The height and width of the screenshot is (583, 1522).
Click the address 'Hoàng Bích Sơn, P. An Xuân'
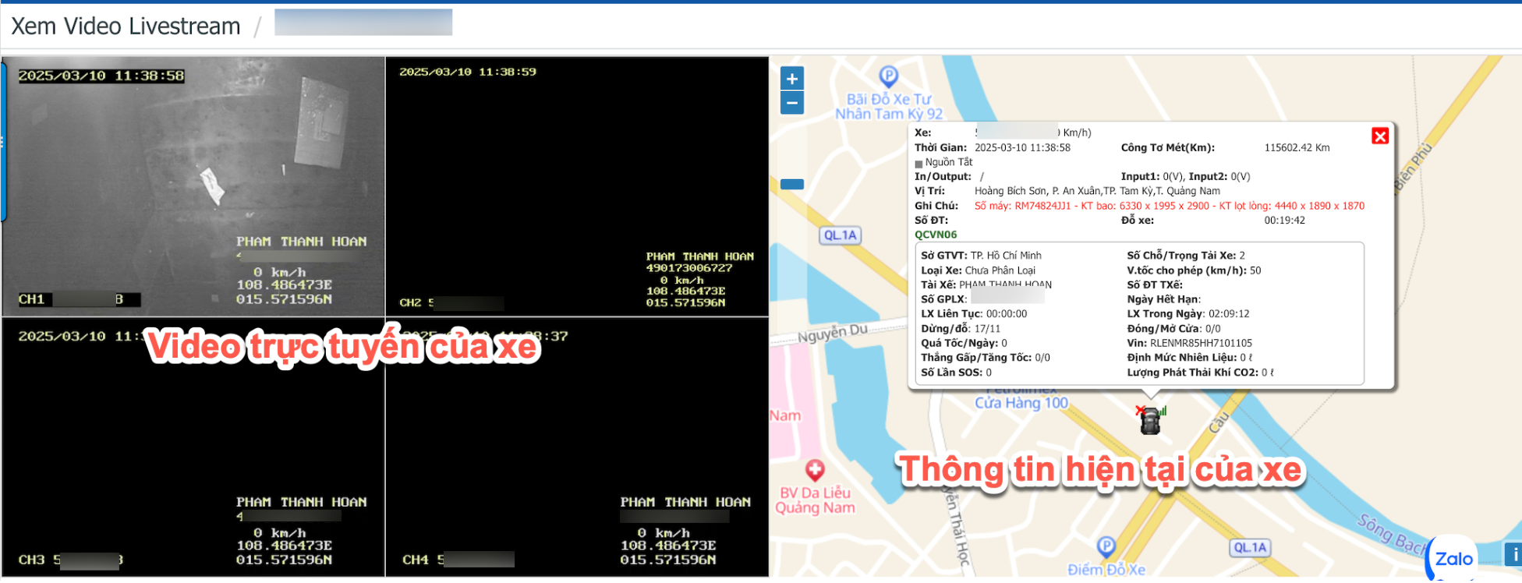point(1037,191)
